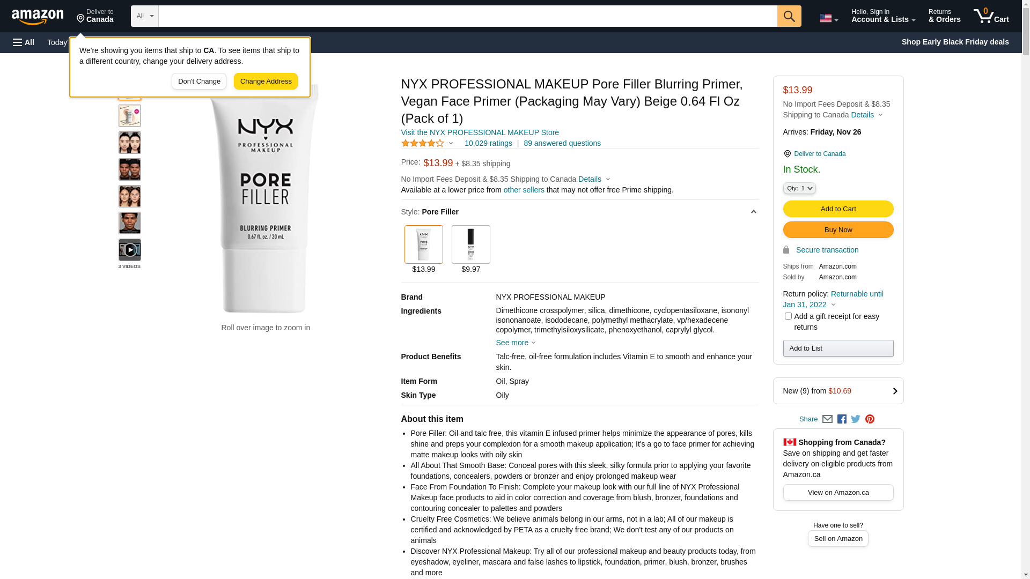Click the Add to Cart button
The image size is (1030, 579).
tap(838, 209)
